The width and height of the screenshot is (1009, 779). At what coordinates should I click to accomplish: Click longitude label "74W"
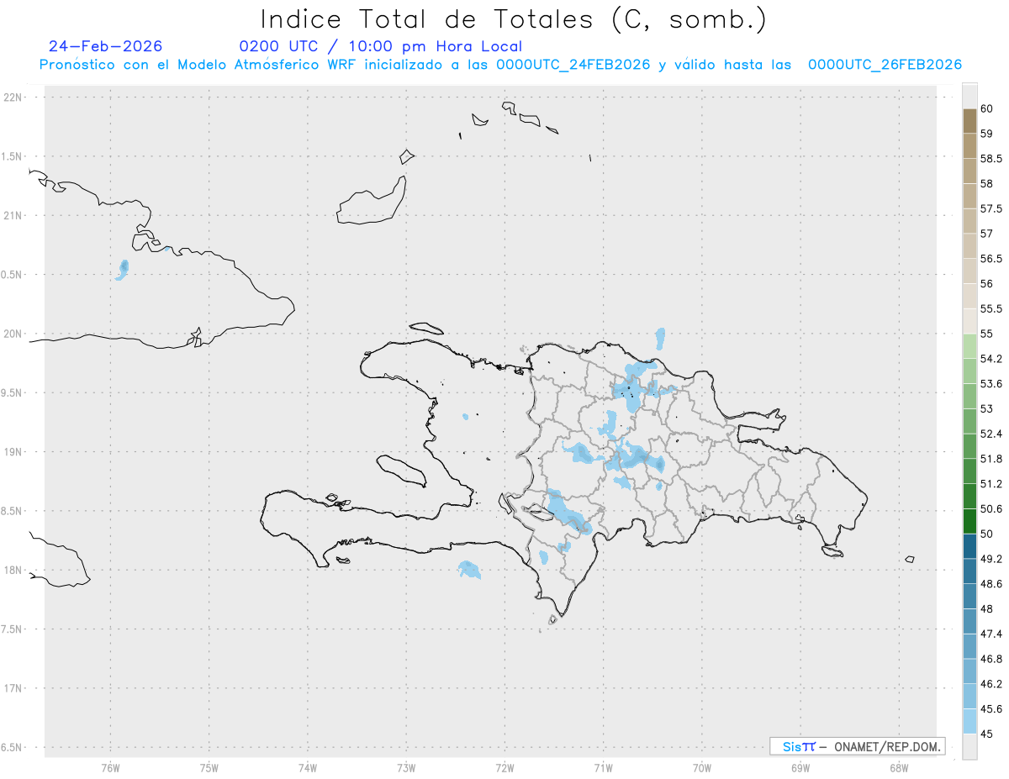click(x=307, y=767)
